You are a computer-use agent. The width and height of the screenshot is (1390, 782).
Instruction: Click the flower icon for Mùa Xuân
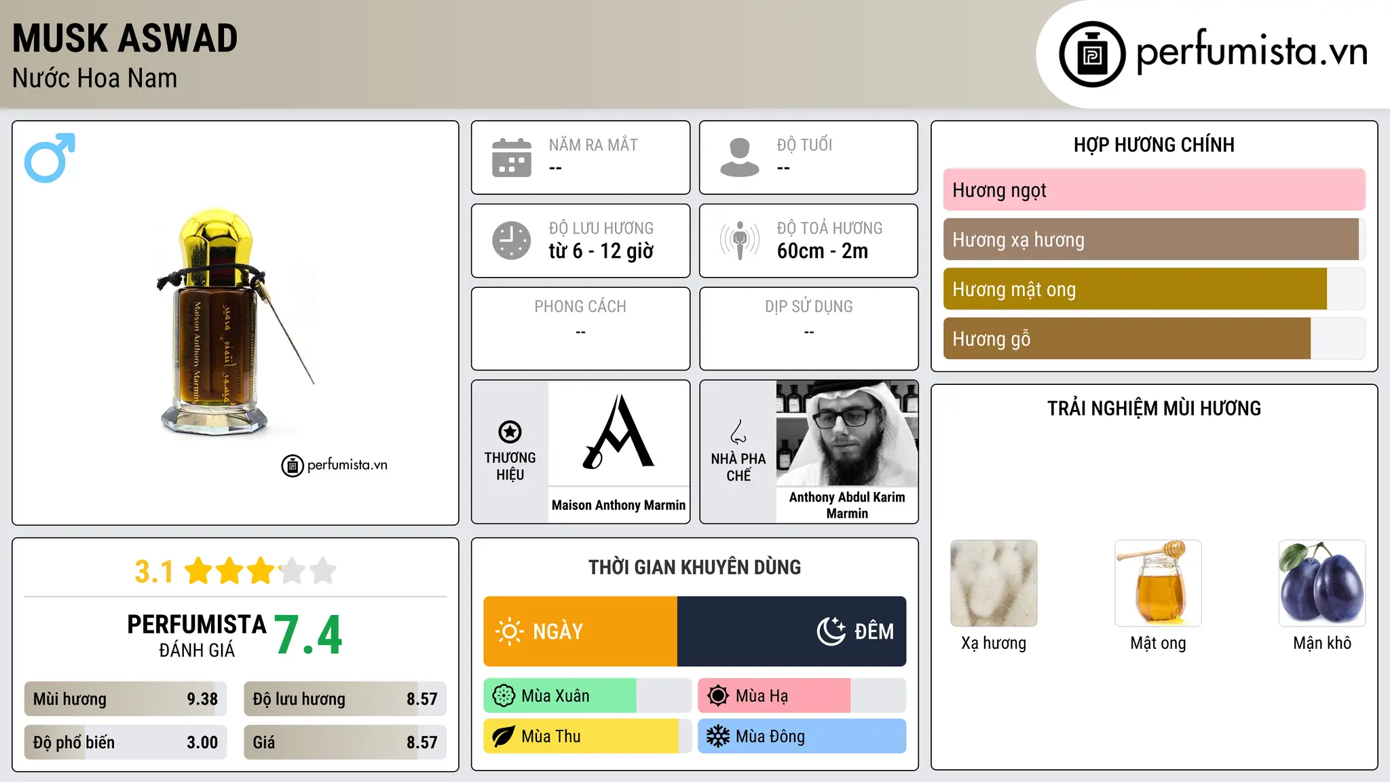(504, 696)
